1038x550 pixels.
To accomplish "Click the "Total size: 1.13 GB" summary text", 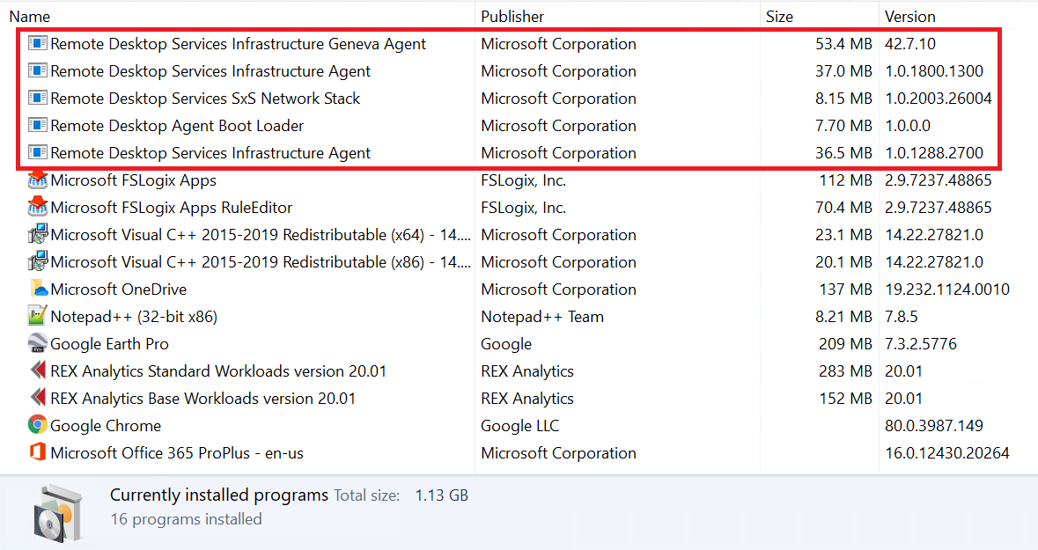I will click(x=401, y=495).
